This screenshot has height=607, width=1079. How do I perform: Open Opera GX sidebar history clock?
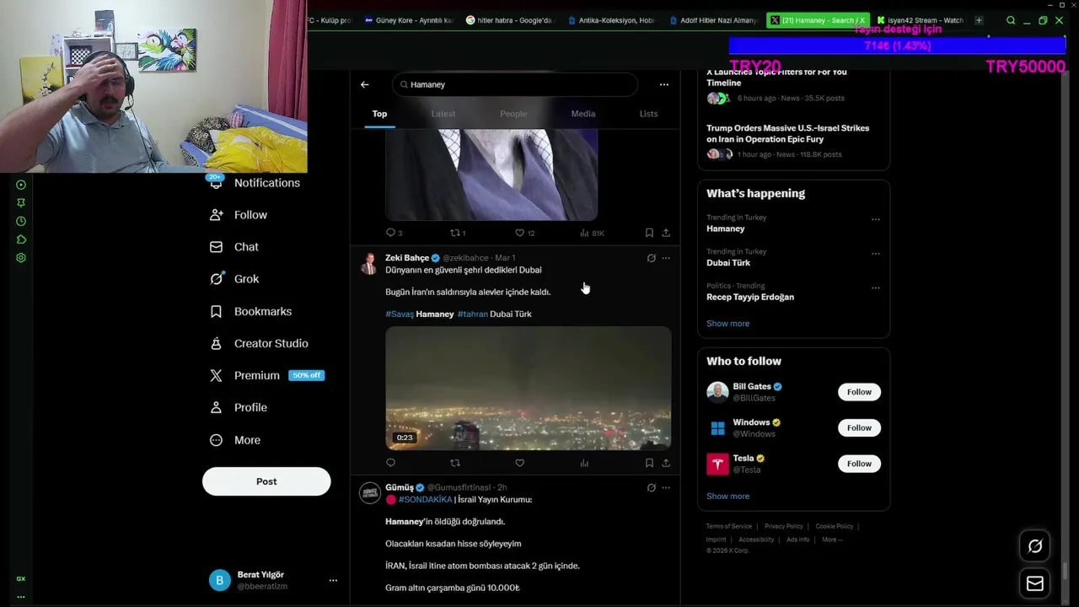coord(21,221)
